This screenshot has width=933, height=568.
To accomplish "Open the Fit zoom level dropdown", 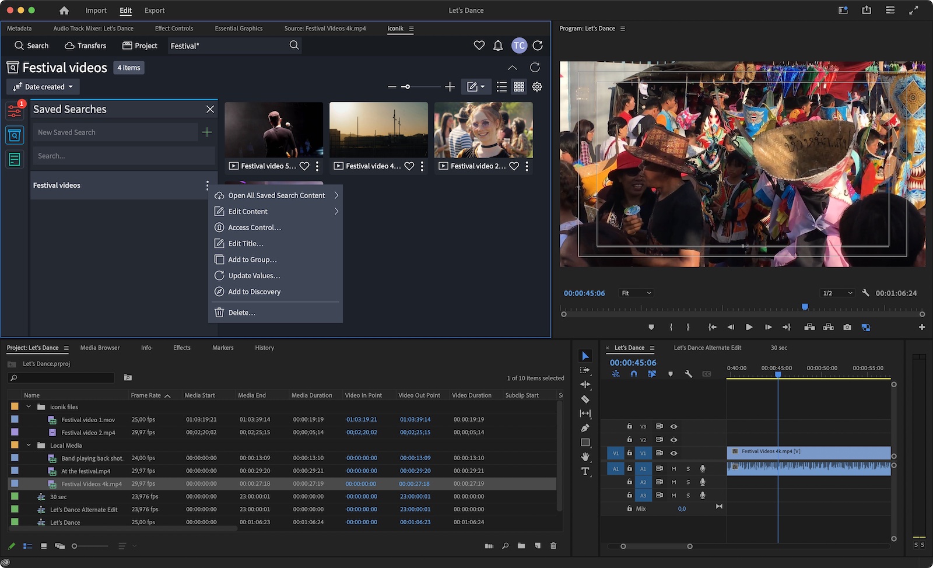I will [636, 293].
